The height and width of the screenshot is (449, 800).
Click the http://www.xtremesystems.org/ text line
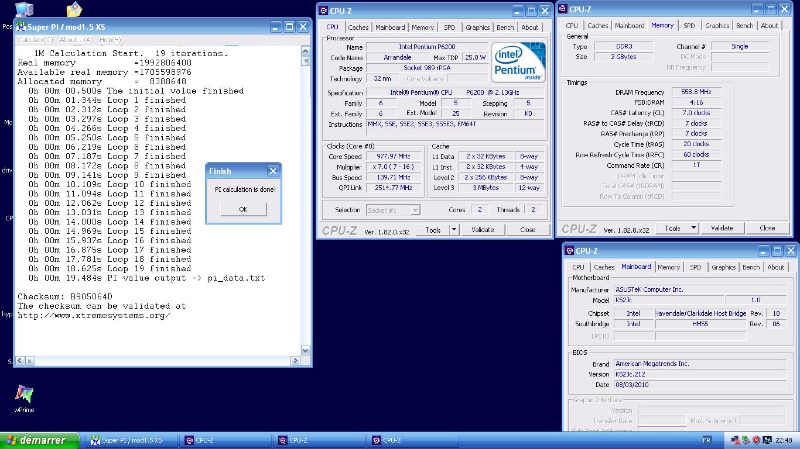click(x=94, y=315)
